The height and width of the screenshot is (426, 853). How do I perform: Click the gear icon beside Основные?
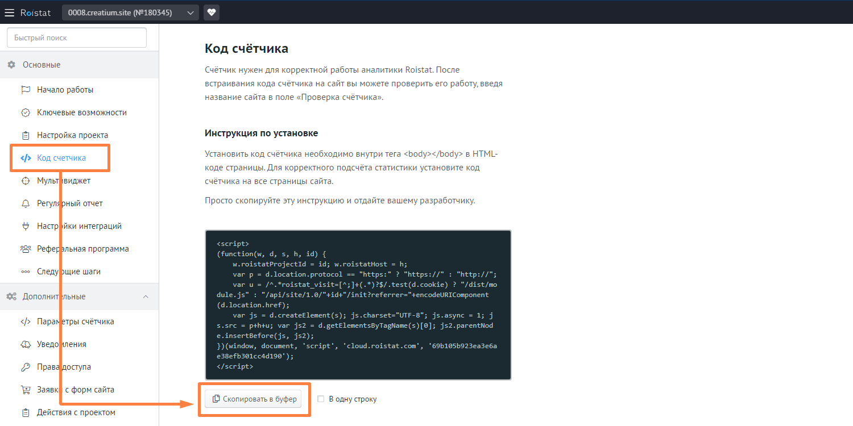pos(11,65)
